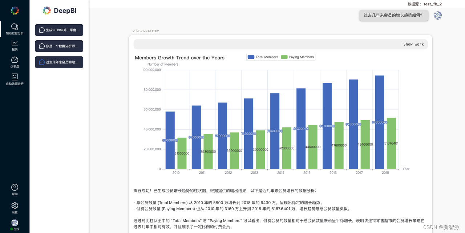Click chart title Members Growth Trend over the Years
The height and width of the screenshot is (233, 465).
pyautogui.click(x=179, y=58)
